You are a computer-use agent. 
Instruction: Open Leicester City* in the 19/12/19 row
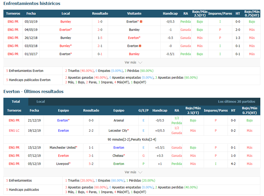119,131
